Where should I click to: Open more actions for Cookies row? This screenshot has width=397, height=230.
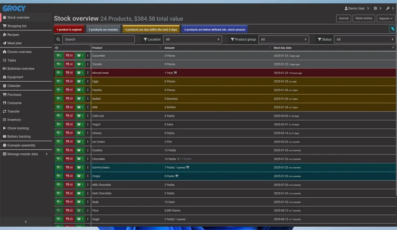[88, 150]
